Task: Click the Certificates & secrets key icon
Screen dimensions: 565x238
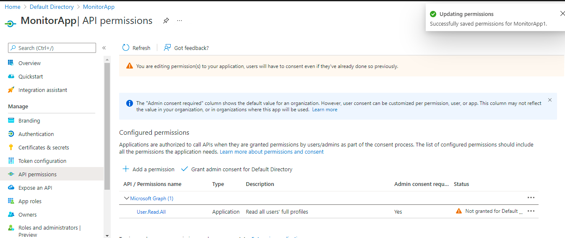Action: point(11,147)
